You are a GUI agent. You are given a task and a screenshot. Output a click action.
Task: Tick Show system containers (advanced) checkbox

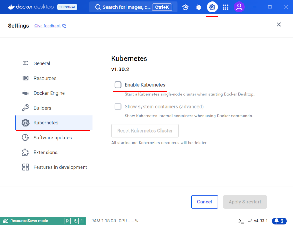click(118, 106)
